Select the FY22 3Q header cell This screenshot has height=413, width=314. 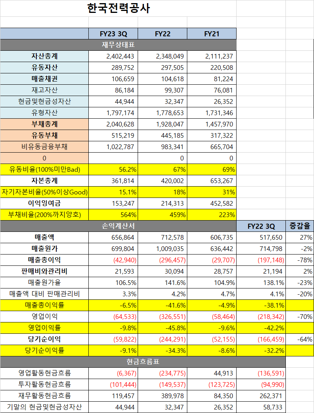tap(261, 226)
